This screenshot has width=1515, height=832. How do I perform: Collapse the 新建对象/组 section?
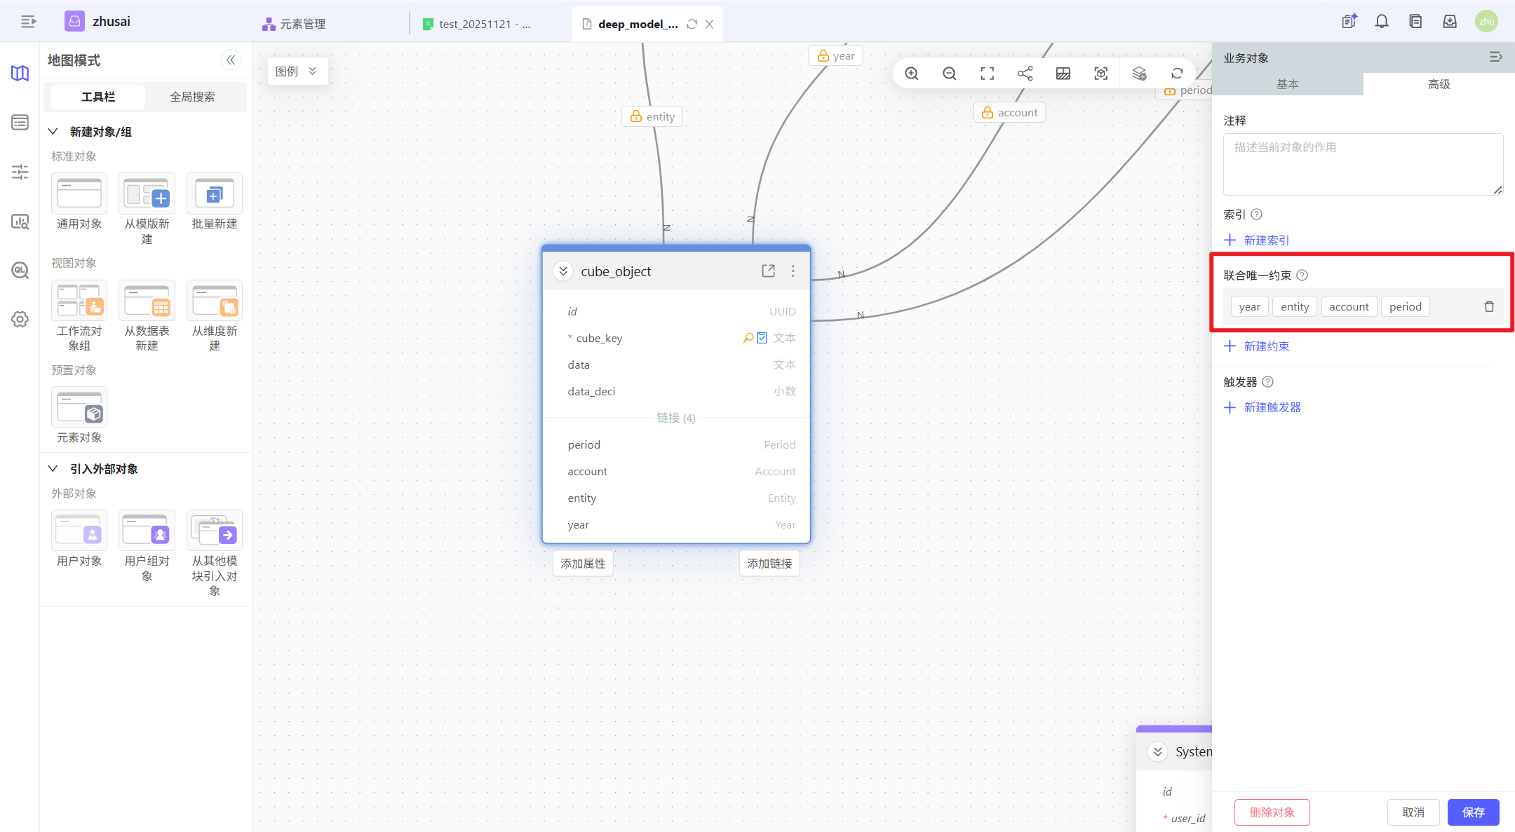[x=53, y=132]
